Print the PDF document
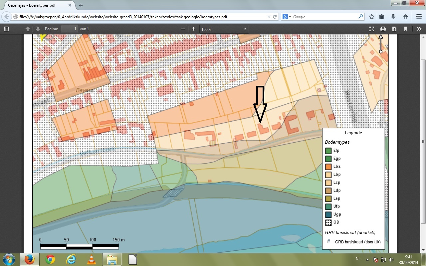Screen dimensions: 426x266 pyautogui.click(x=383, y=29)
